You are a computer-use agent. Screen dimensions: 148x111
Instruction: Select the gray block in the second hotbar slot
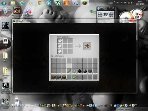tap(59, 77)
